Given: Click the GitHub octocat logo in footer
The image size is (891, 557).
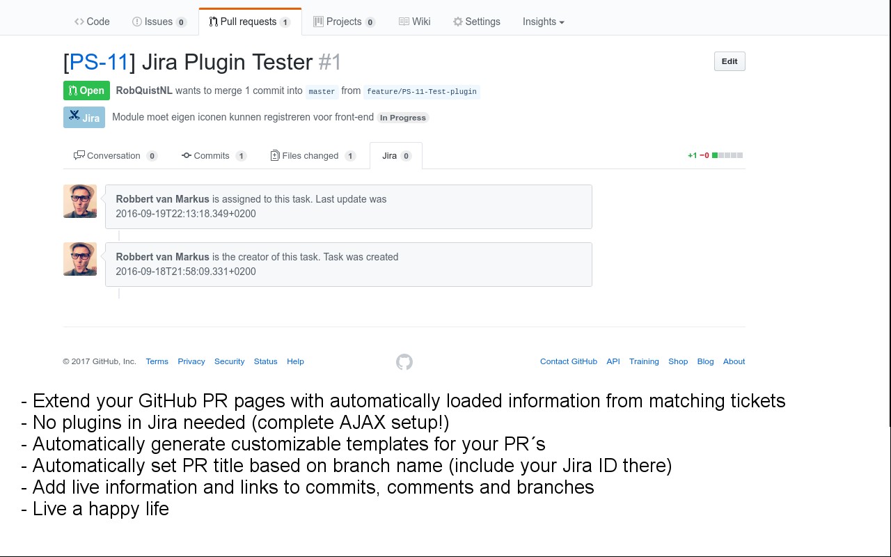Looking at the screenshot, I should [x=404, y=362].
